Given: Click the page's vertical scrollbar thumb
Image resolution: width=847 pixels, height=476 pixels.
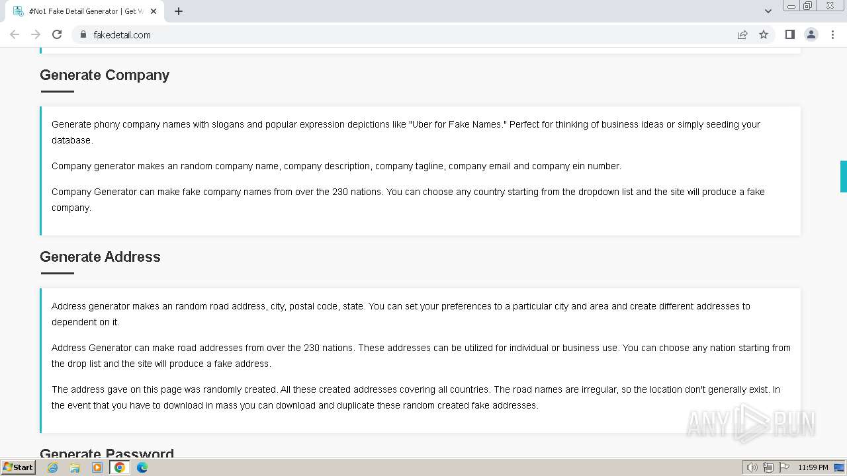Looking at the screenshot, I should 843,176.
